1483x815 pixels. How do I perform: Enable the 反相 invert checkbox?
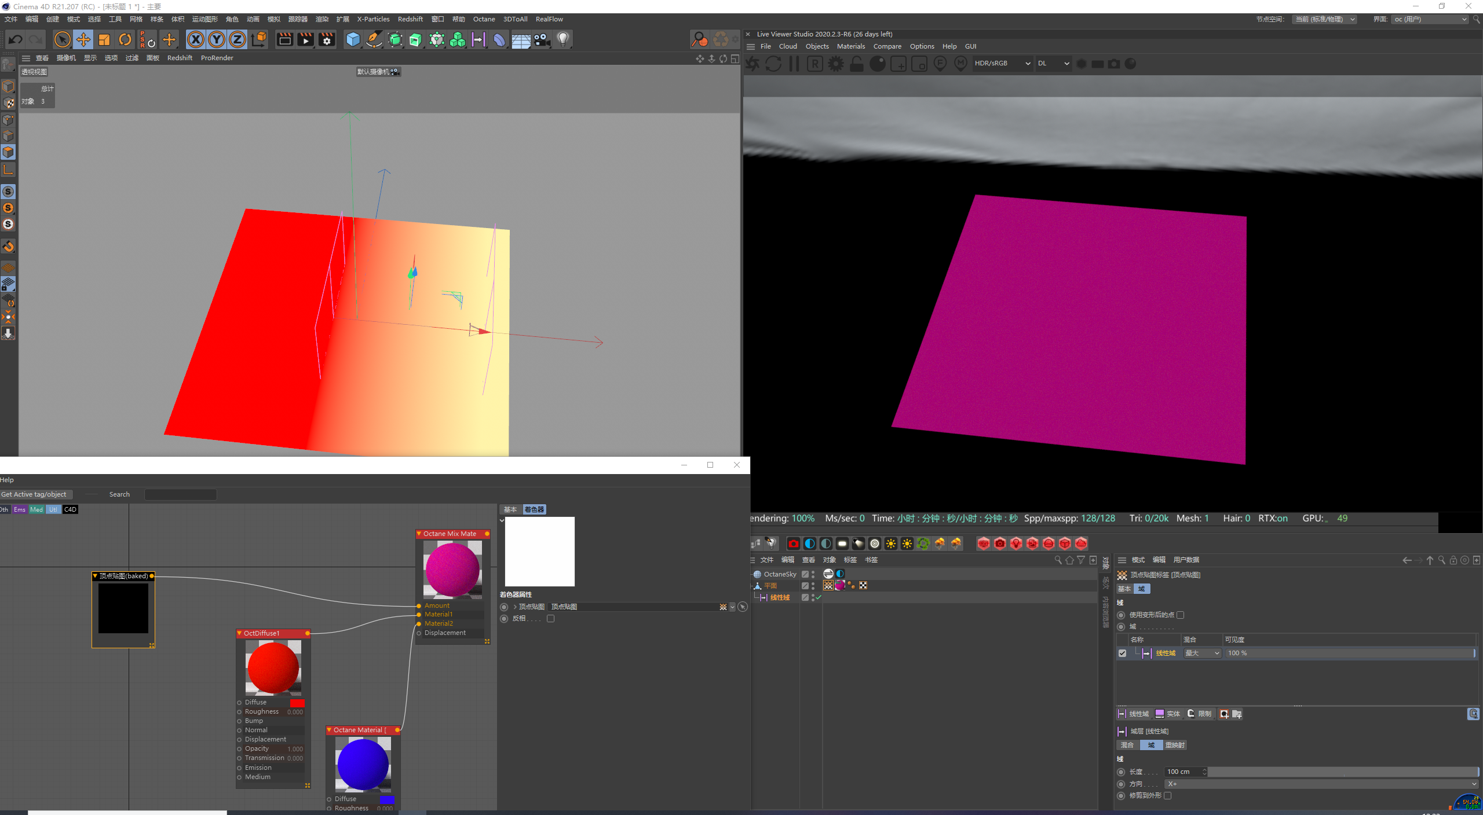pos(550,618)
